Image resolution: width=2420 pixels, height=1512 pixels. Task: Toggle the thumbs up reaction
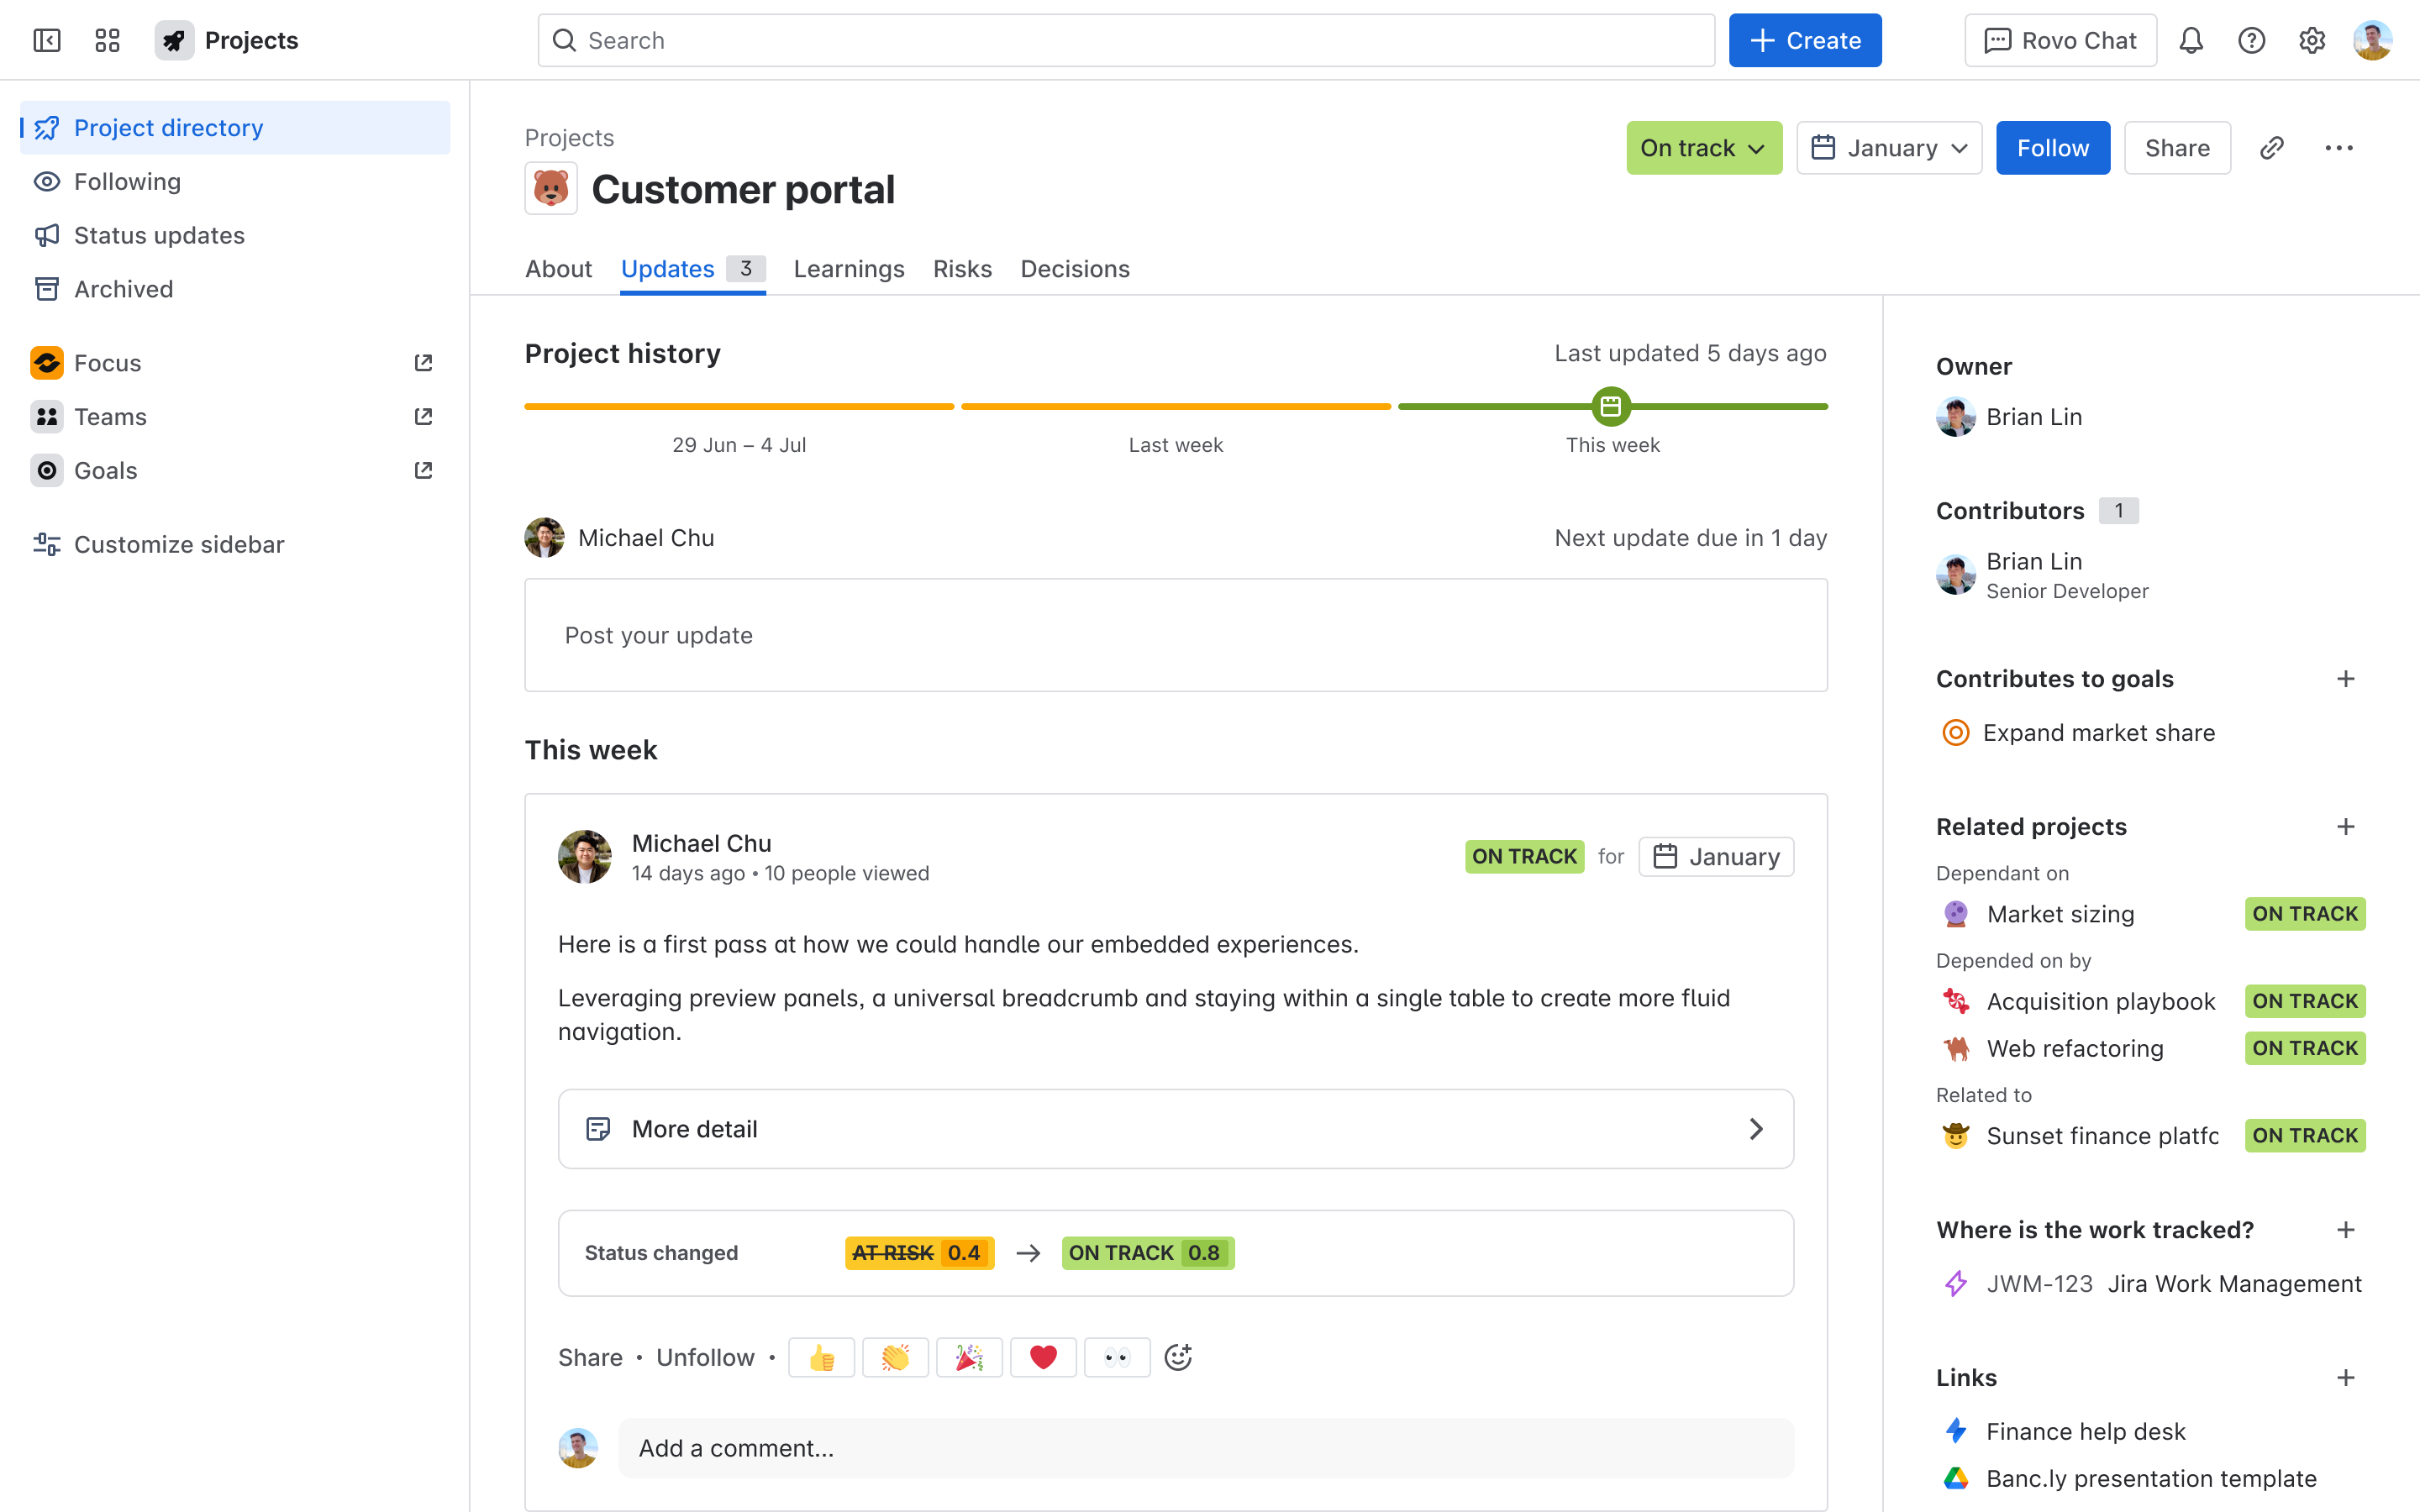pyautogui.click(x=821, y=1357)
